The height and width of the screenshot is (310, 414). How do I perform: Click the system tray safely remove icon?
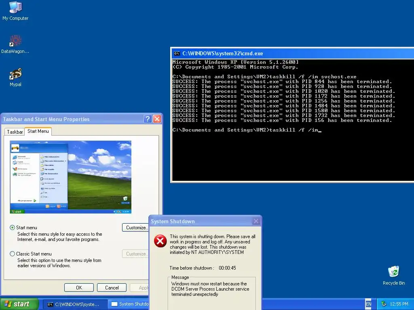(x=384, y=304)
